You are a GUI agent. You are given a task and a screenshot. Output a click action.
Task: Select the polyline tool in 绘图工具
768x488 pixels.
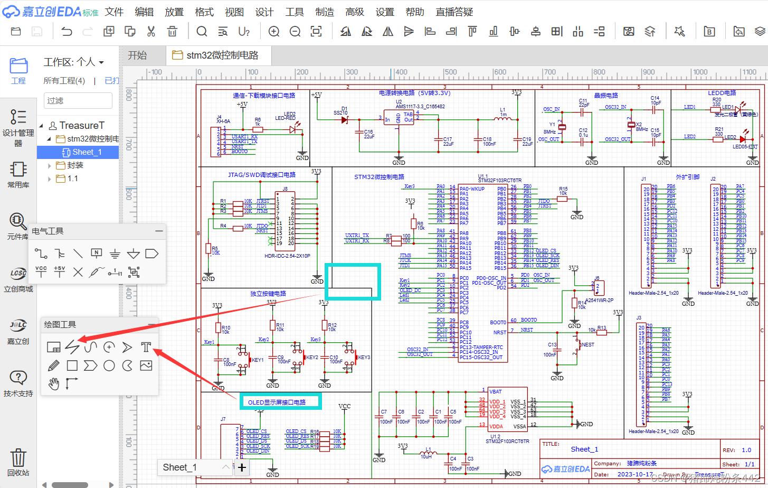[x=72, y=347]
